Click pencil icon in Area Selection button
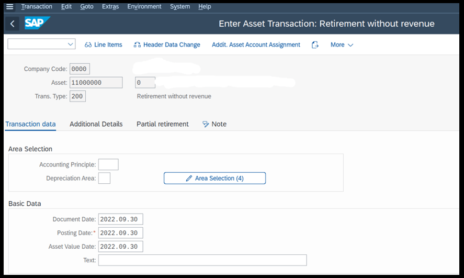Image resolution: width=464 pixels, height=278 pixels. click(189, 178)
